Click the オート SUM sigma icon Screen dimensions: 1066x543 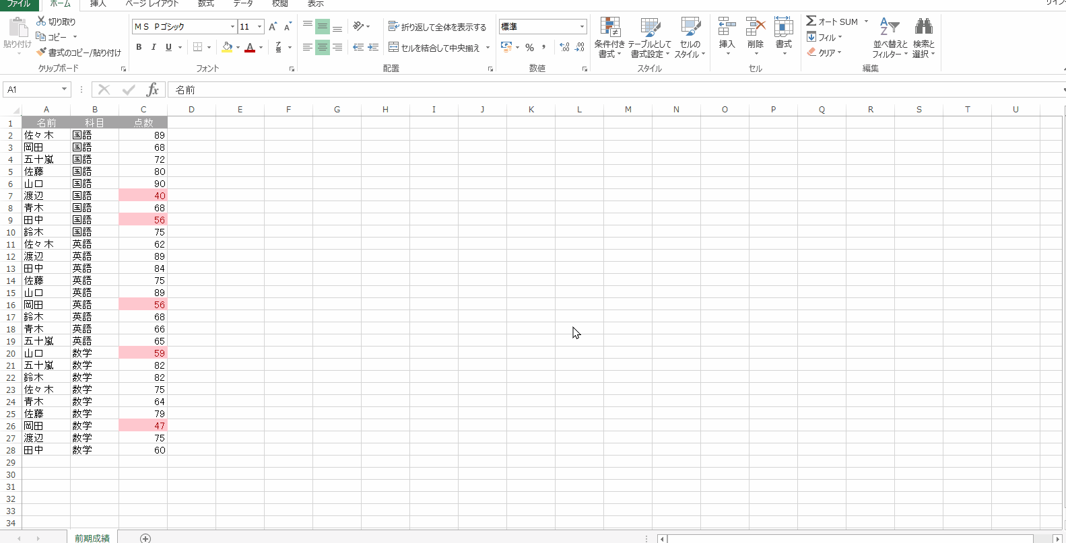coord(811,22)
